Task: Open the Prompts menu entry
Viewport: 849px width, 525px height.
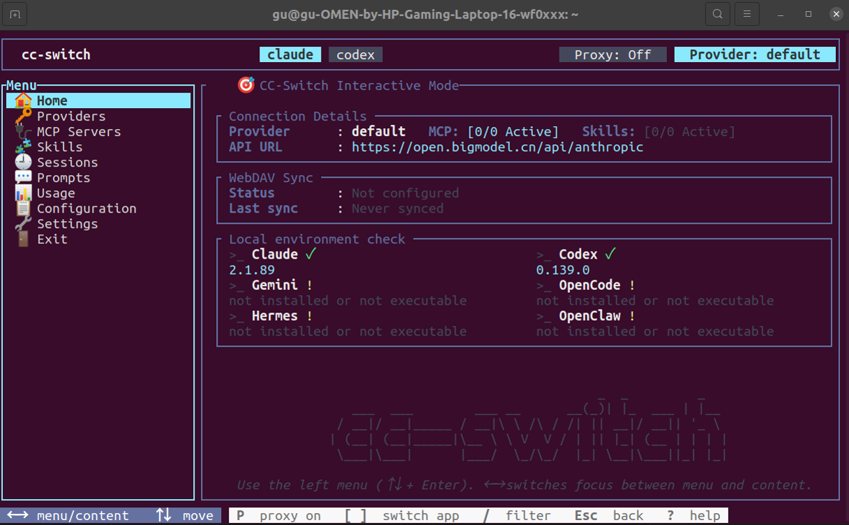Action: pyautogui.click(x=98, y=178)
